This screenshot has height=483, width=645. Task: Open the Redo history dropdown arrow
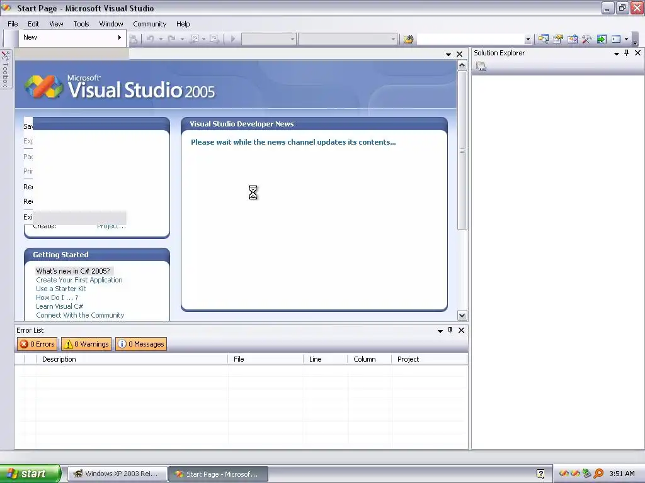tap(182, 40)
